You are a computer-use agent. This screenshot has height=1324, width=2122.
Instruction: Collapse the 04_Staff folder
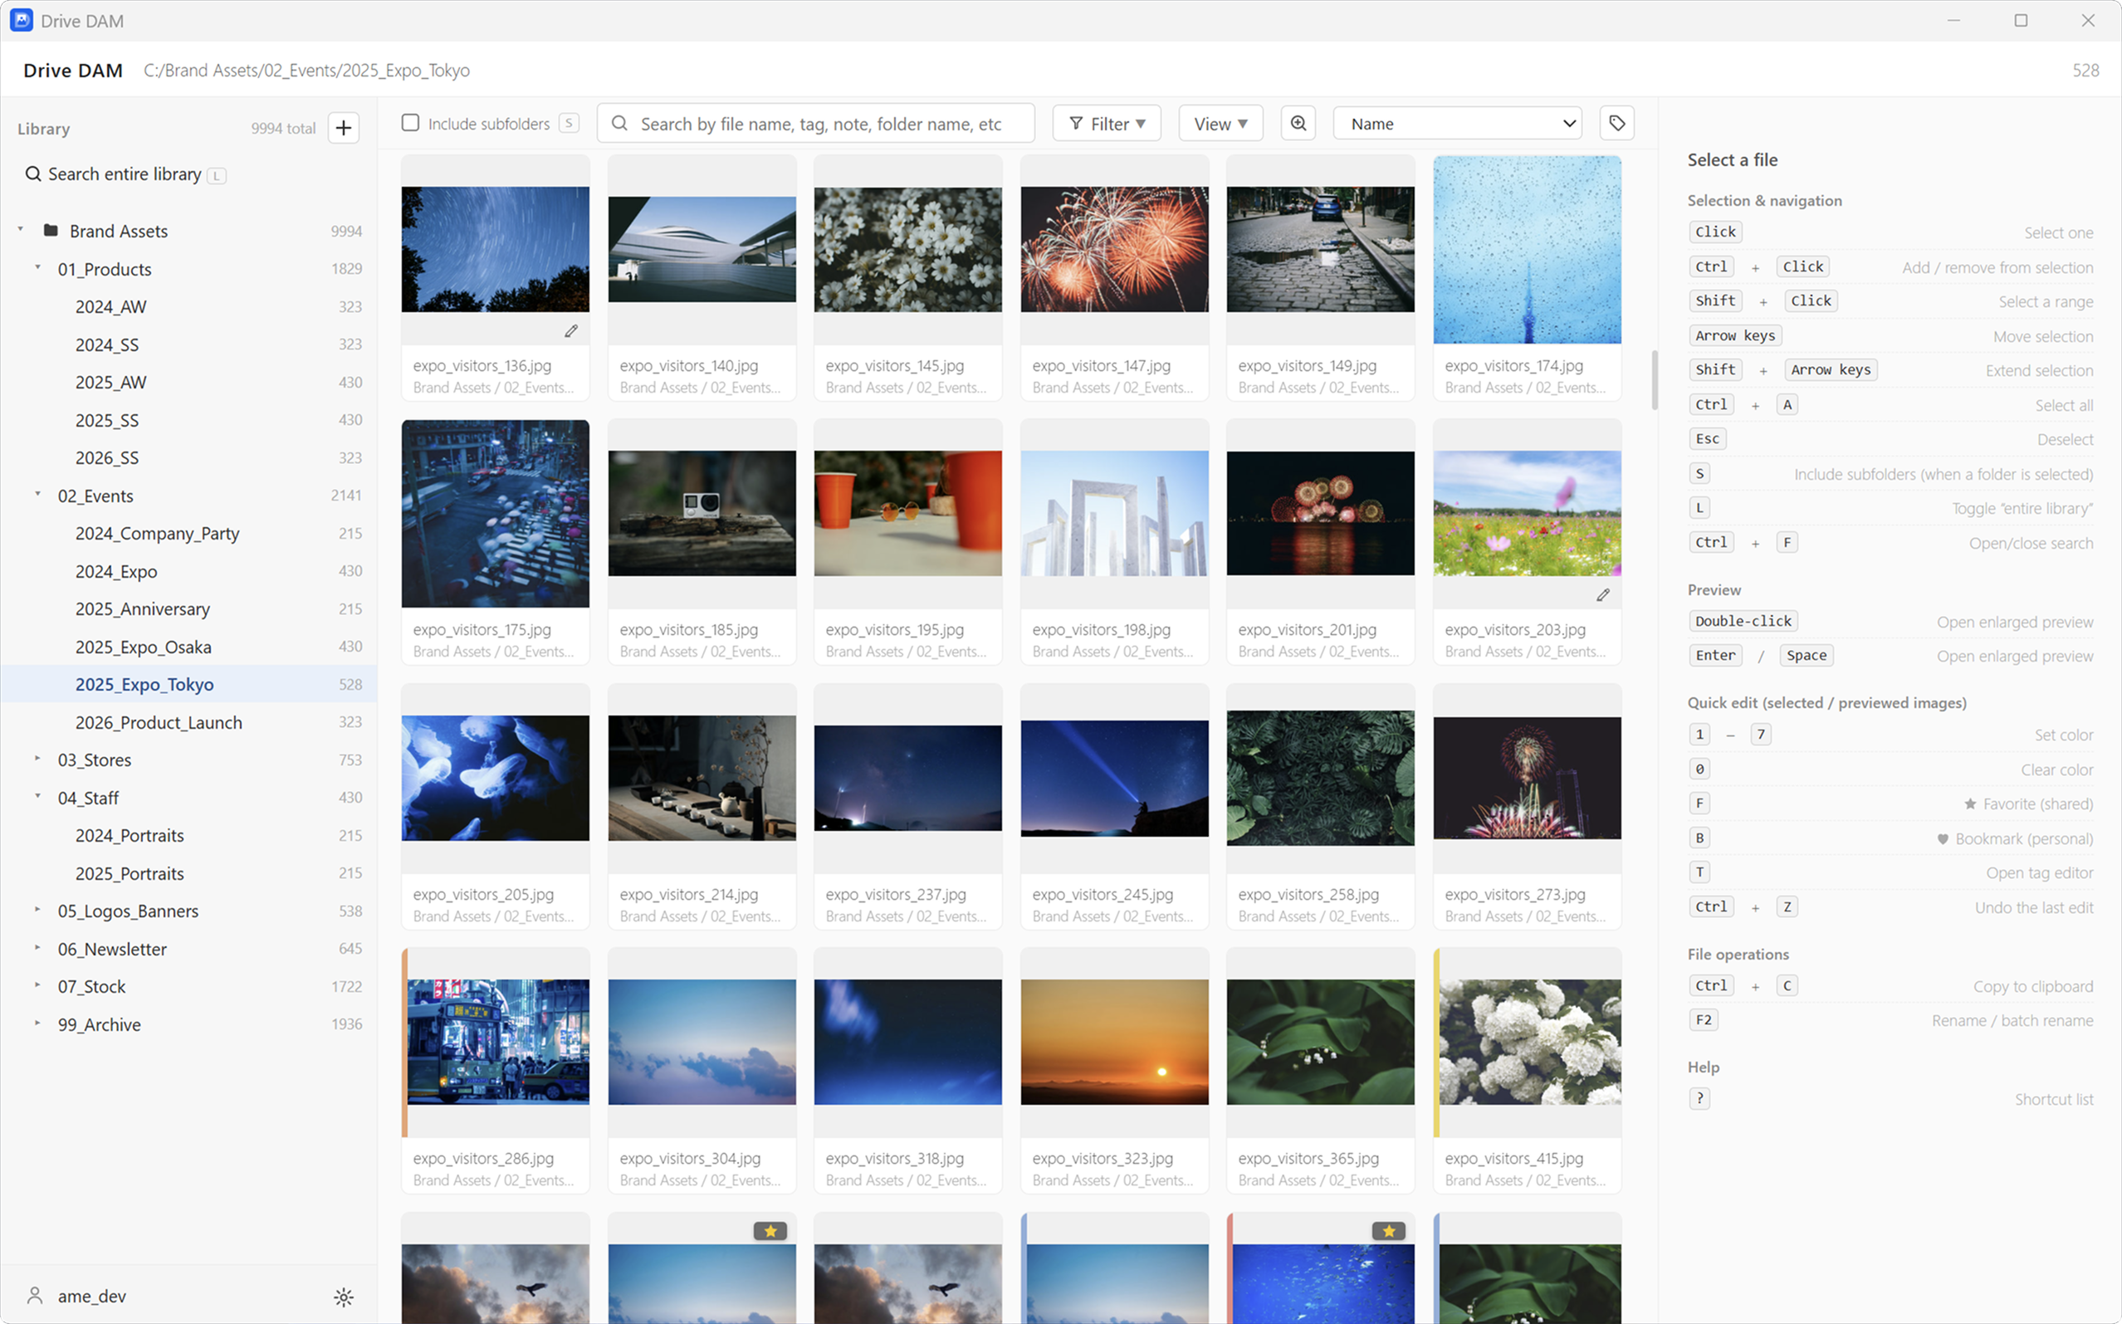click(37, 797)
